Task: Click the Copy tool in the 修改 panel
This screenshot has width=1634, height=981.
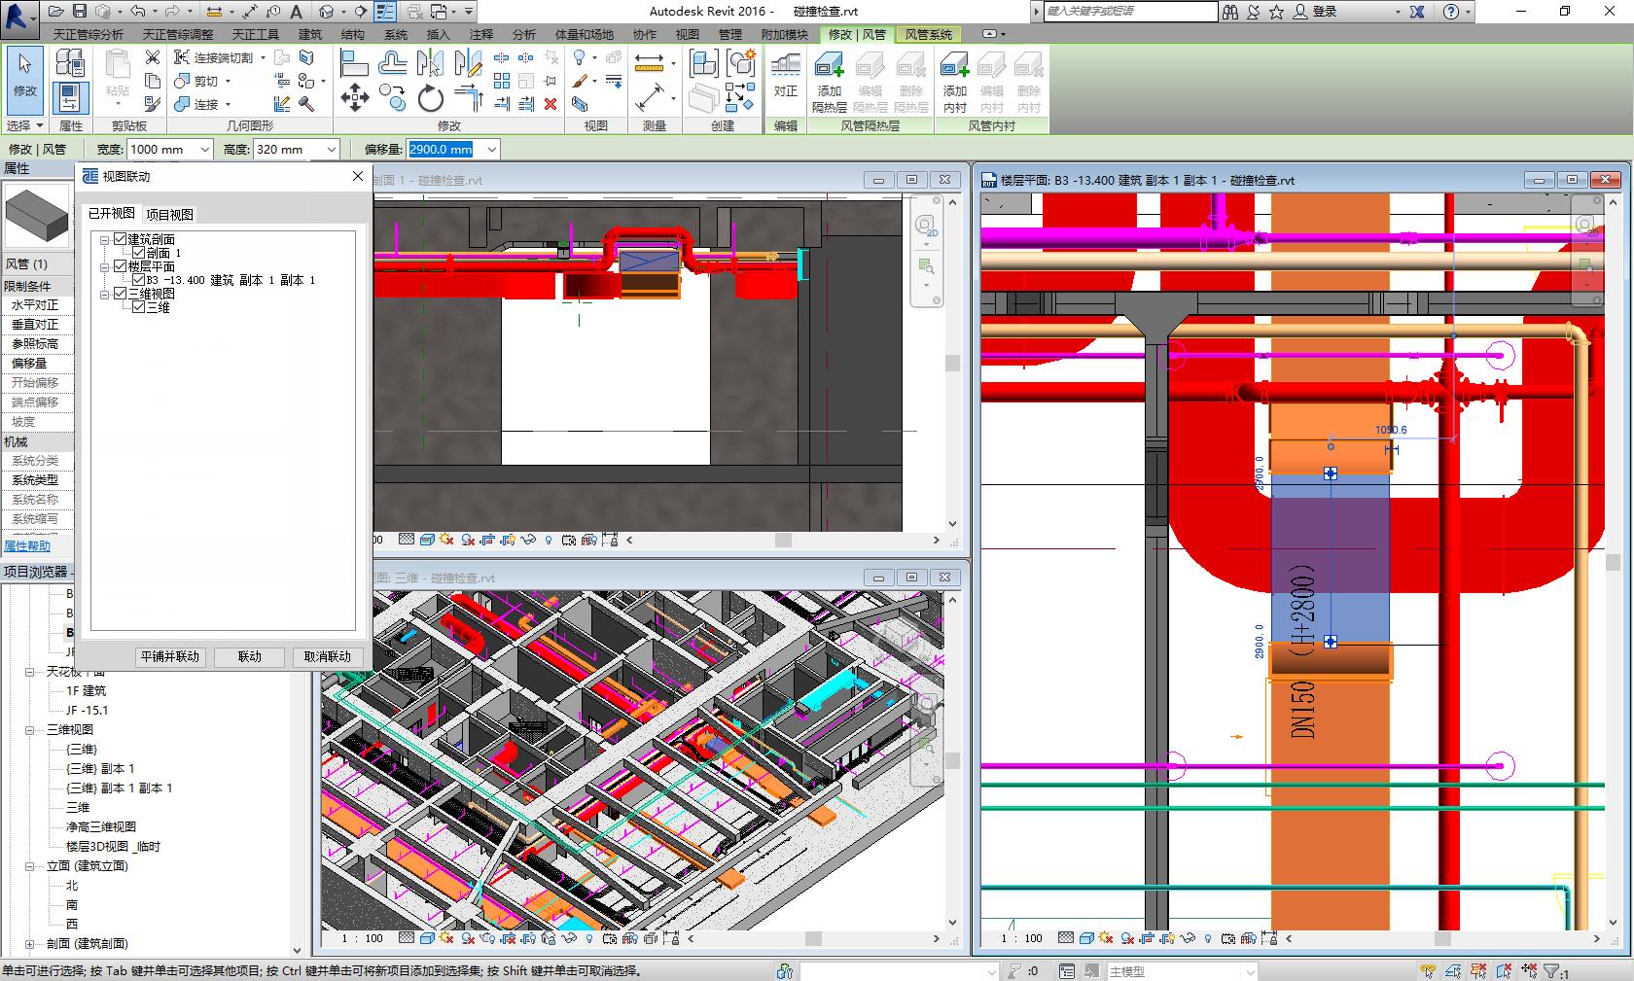Action: point(392,96)
